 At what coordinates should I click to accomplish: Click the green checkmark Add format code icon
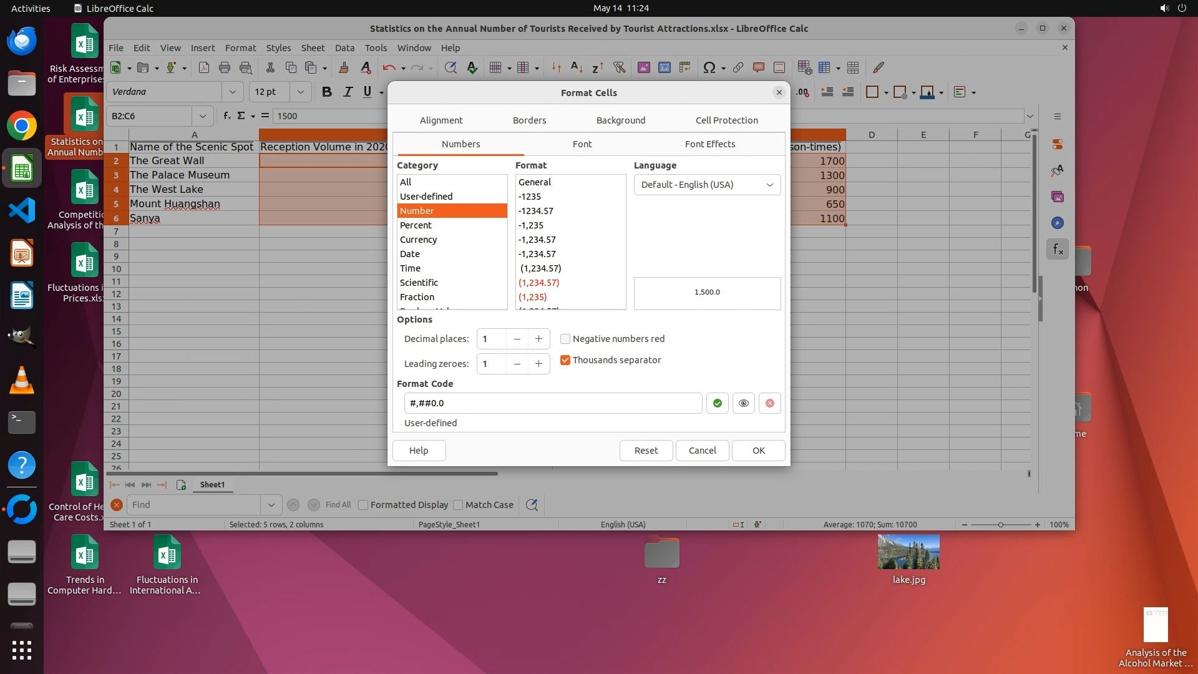717,403
